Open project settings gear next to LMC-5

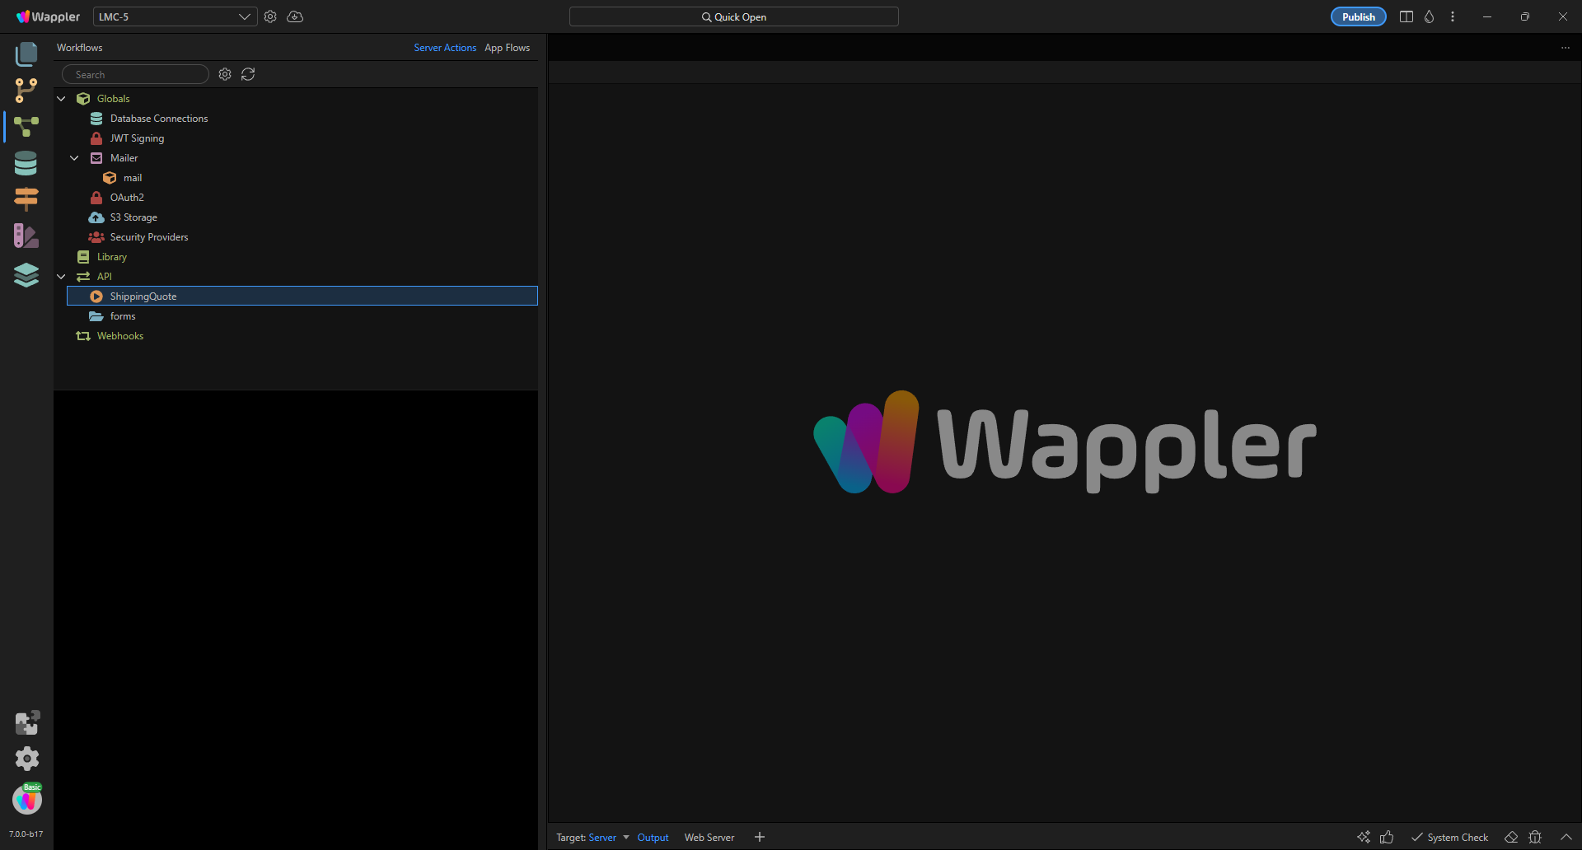(x=270, y=16)
